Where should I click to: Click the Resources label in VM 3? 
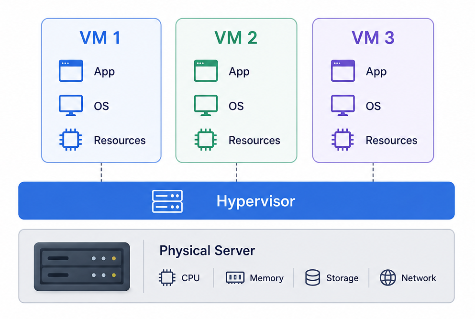pyautogui.click(x=391, y=140)
